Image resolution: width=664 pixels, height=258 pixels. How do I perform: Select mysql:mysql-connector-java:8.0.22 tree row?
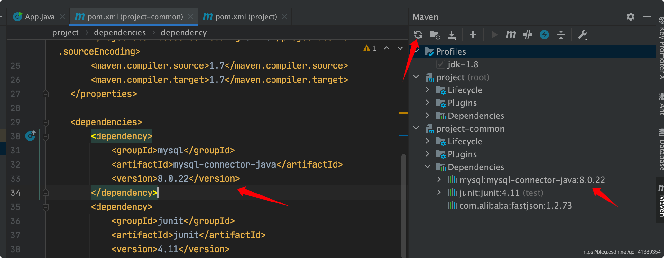(x=532, y=180)
